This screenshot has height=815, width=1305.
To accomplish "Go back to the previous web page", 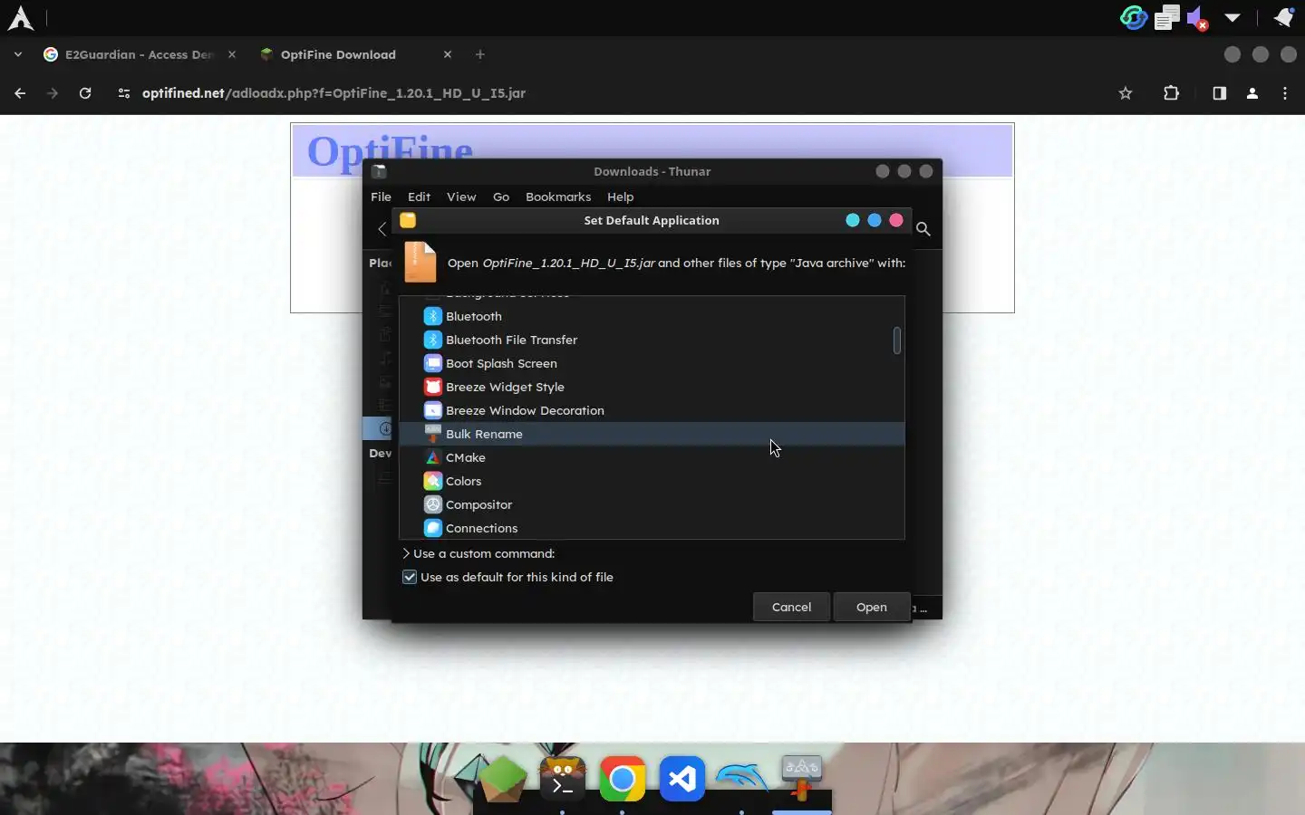I will pos(20,93).
